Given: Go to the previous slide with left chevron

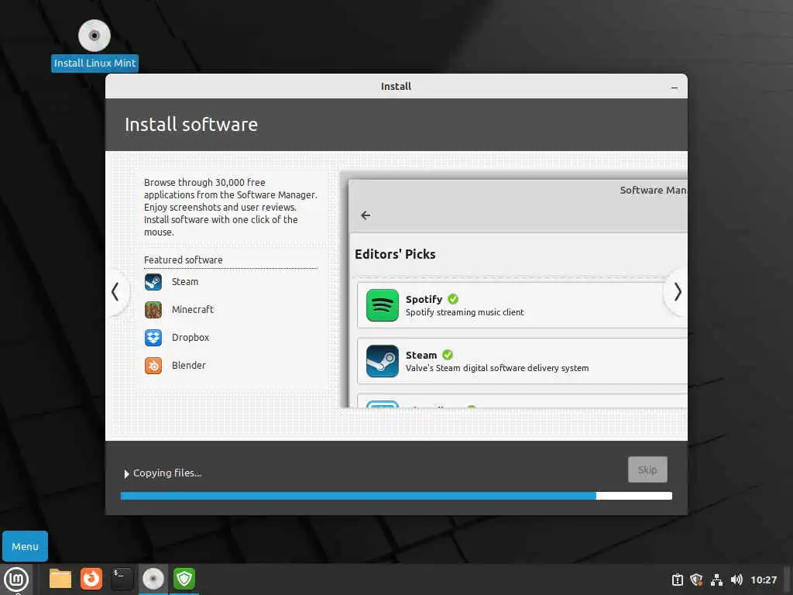Looking at the screenshot, I should point(116,292).
